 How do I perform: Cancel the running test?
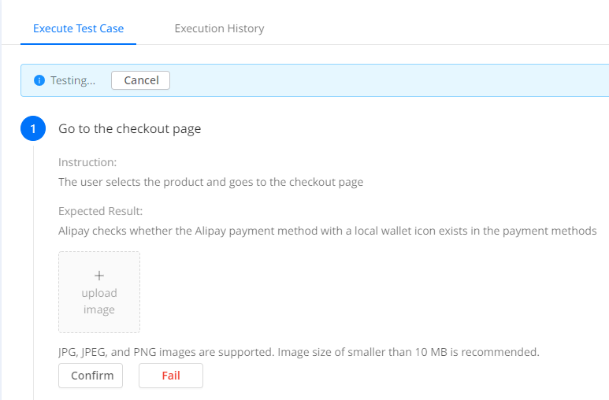141,80
